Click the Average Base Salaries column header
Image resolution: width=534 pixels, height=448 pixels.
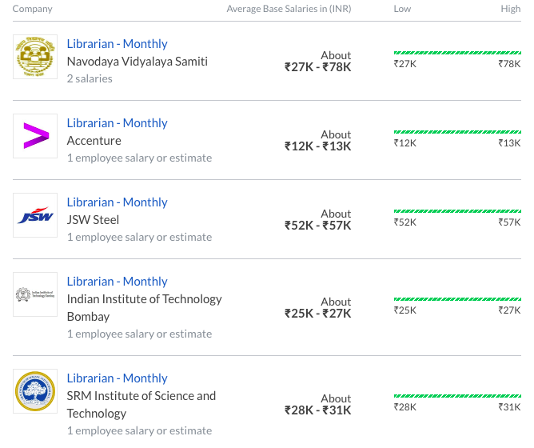tap(289, 9)
